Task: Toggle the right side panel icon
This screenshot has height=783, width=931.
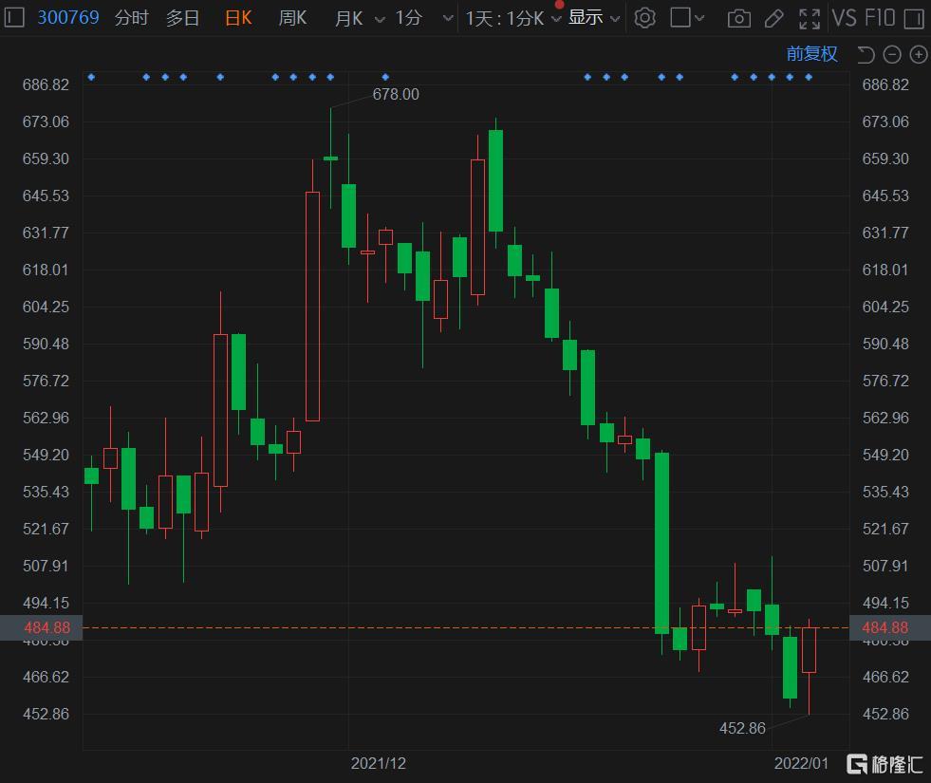Action: point(913,18)
